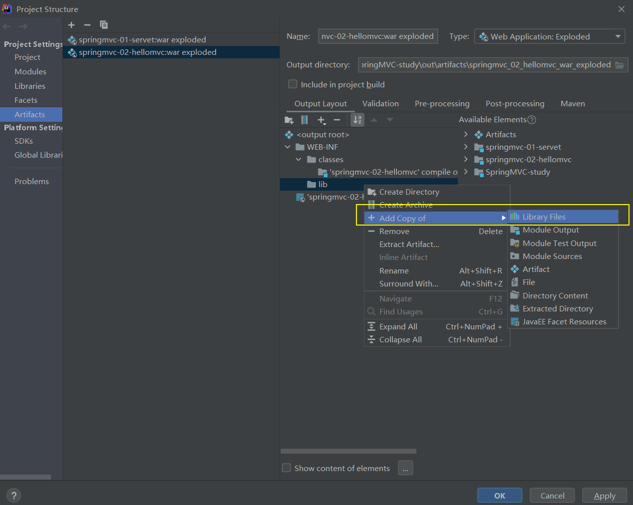
Task: Switch to the Validation tab
Action: (x=380, y=104)
